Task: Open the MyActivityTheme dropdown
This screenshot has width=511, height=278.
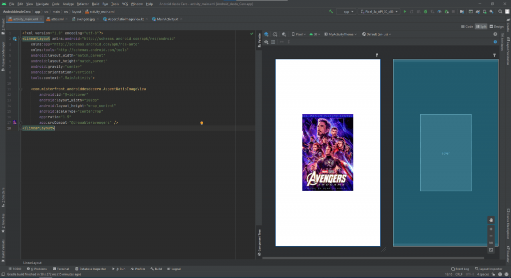Action: (340, 34)
